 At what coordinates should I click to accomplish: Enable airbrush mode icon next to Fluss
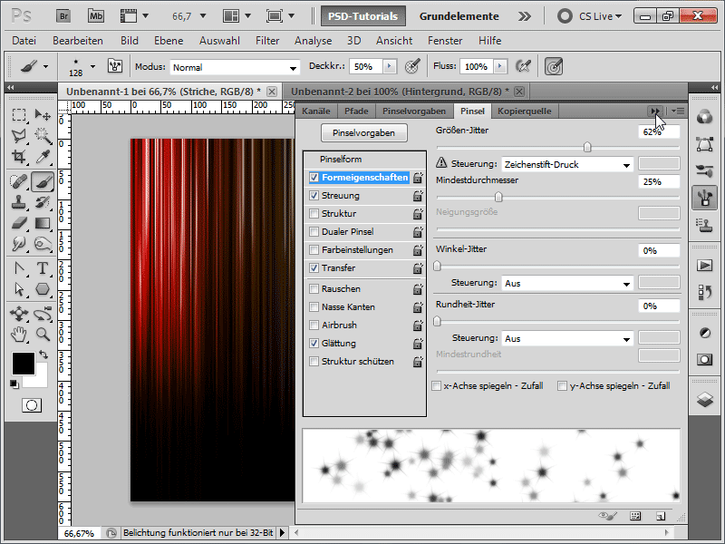coord(523,66)
